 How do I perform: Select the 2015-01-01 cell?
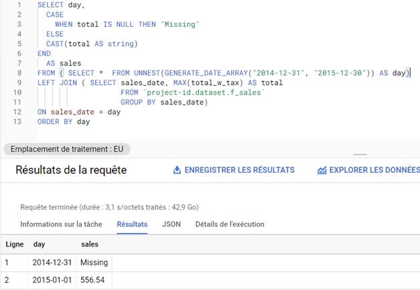point(52,280)
